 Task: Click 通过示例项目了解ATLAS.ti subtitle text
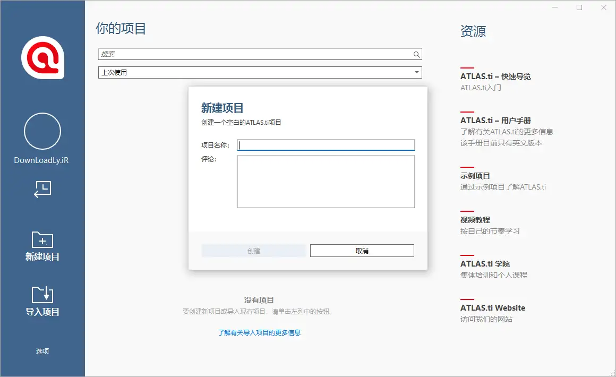coord(503,187)
